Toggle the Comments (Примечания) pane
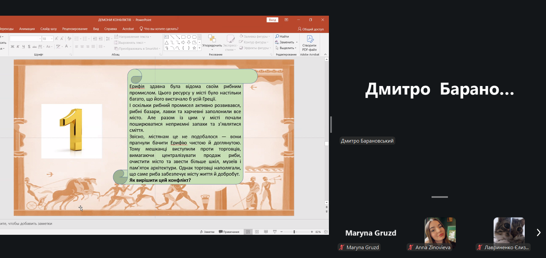The width and height of the screenshot is (546, 258). [x=229, y=232]
